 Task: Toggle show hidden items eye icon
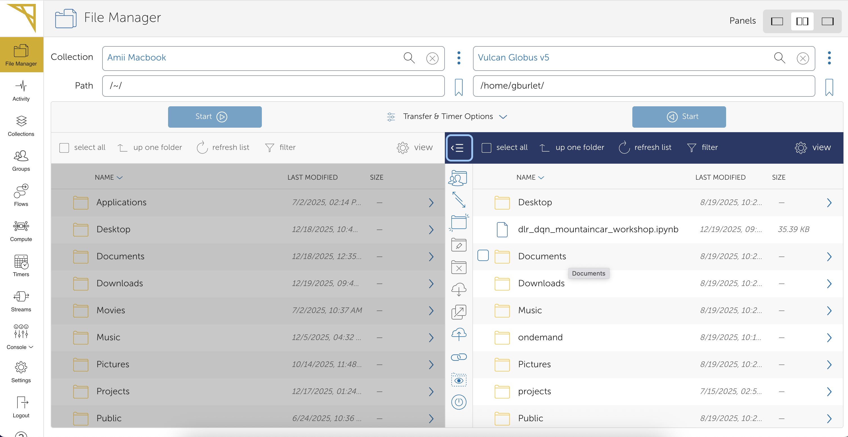(x=459, y=380)
